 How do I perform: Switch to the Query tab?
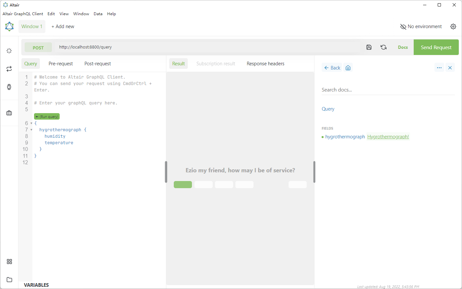[30, 64]
